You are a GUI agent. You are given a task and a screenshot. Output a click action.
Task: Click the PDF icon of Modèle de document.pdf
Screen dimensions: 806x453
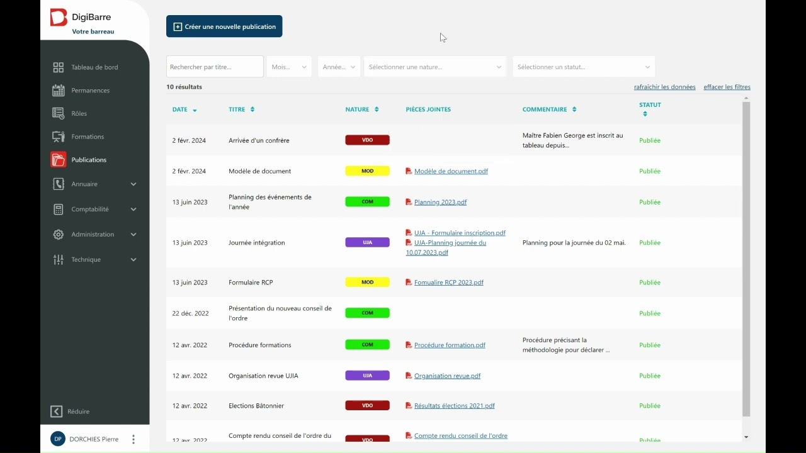[409, 171]
